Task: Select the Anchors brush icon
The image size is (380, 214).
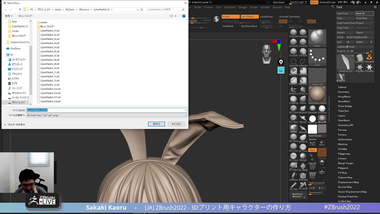Action: pos(293,176)
